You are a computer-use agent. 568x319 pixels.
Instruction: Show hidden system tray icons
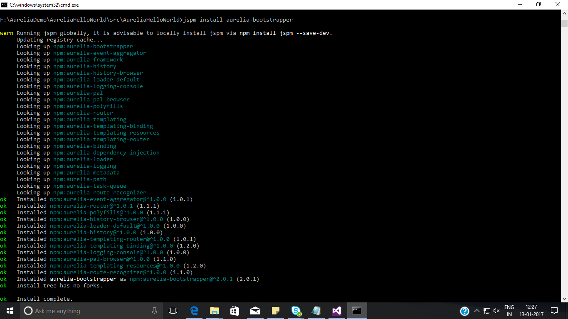[x=477, y=311]
